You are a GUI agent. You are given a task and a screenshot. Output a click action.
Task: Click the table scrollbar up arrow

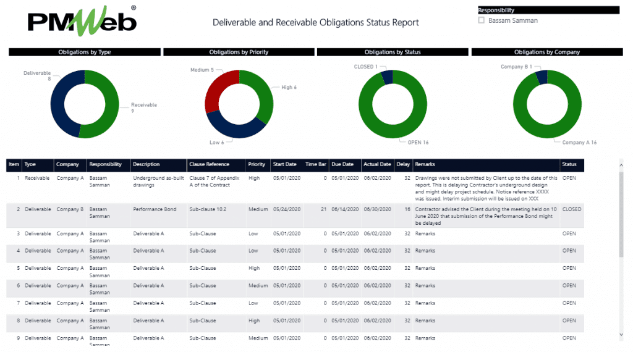pyautogui.click(x=621, y=165)
